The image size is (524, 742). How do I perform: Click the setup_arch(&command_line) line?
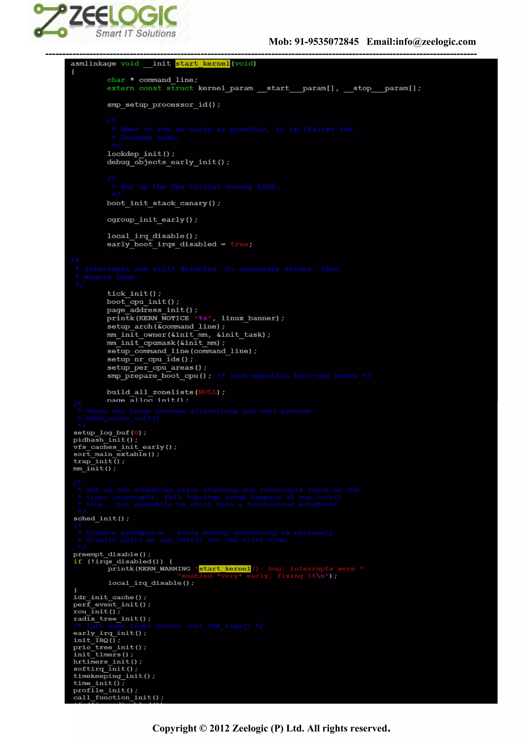pyautogui.click(x=166, y=326)
